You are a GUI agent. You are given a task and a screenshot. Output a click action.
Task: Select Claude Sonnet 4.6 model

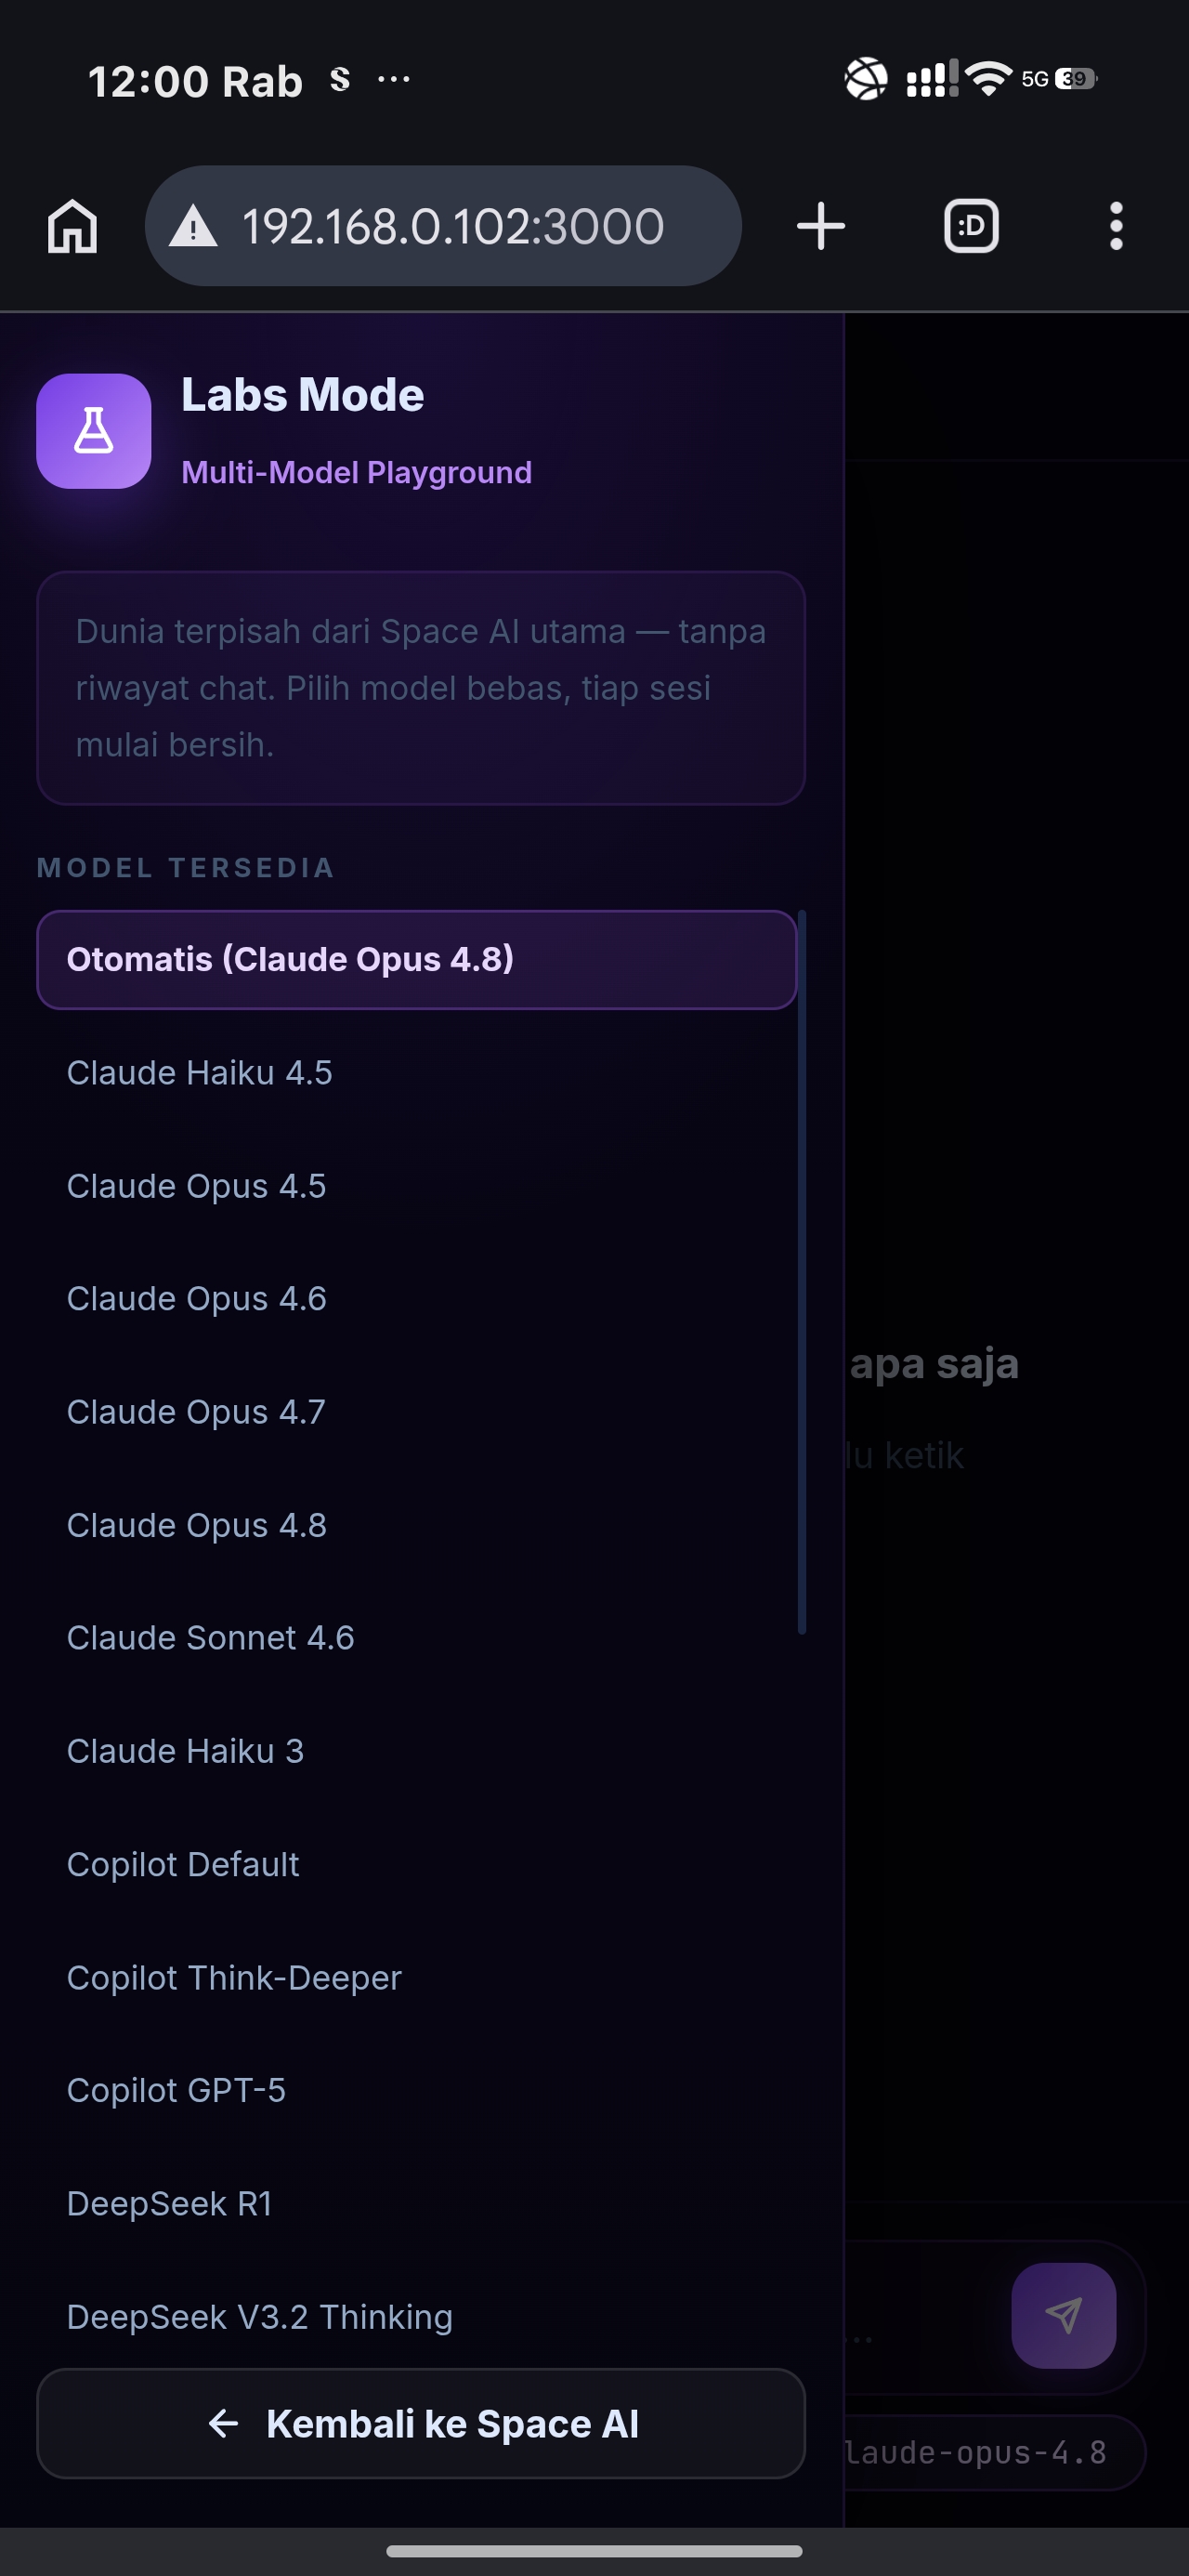point(416,1638)
